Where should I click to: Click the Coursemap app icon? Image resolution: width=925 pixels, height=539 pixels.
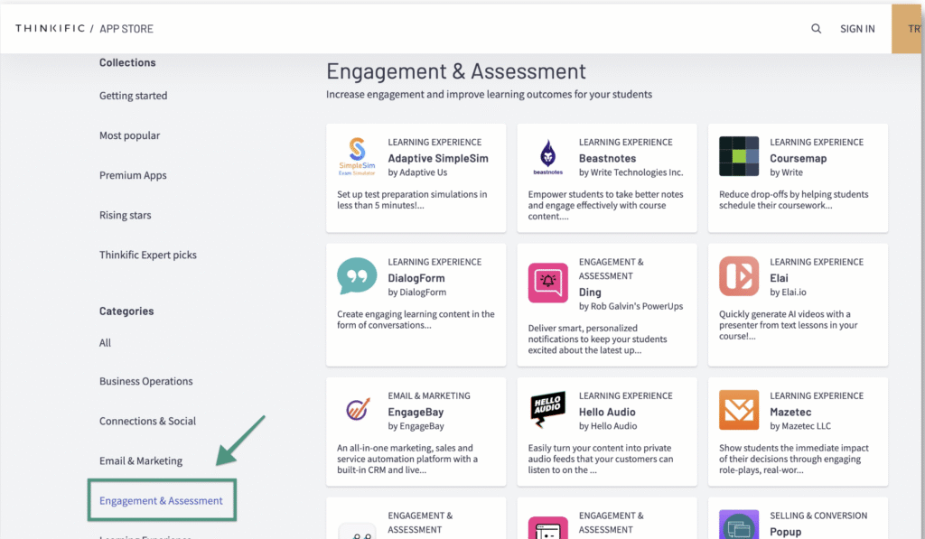(739, 156)
